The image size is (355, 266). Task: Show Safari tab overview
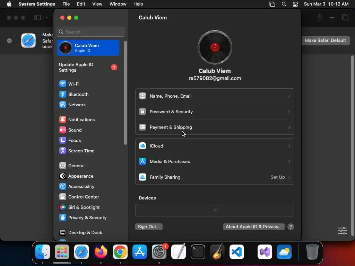tap(345, 18)
